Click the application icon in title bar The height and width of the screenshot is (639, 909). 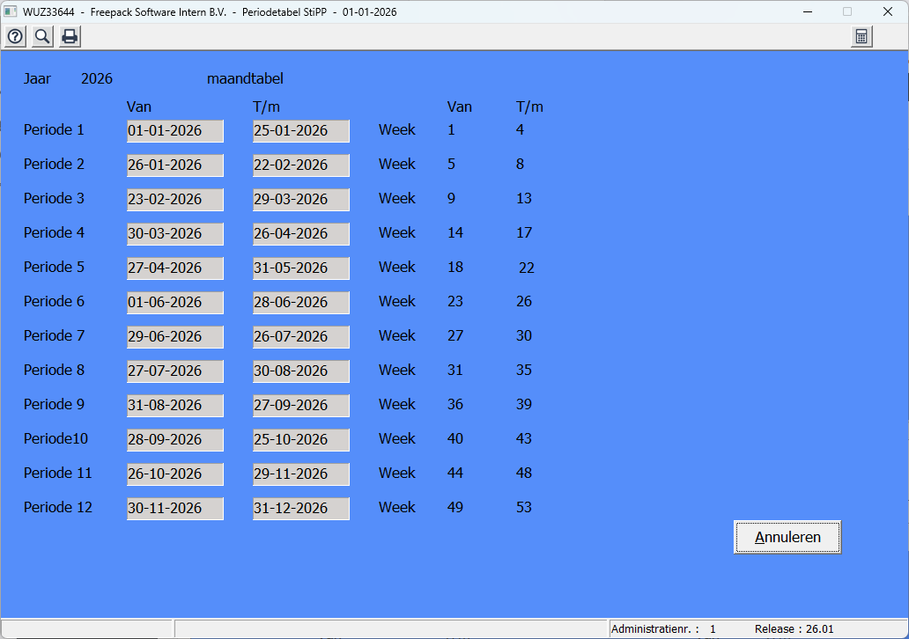[x=11, y=11]
